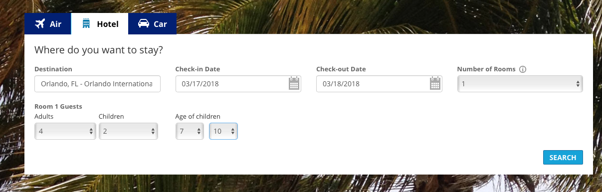
Task: Open the Children count dropdown
Action: coord(129,132)
